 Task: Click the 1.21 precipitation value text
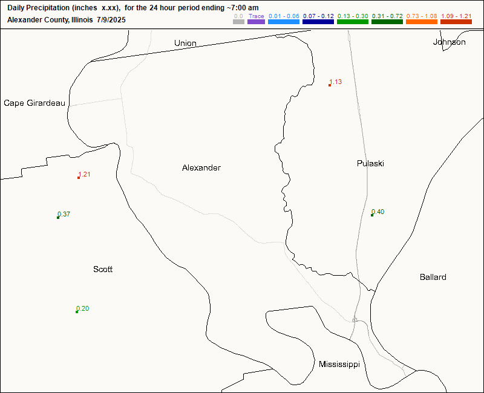(85, 174)
